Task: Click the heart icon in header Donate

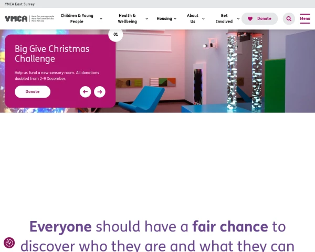Action: [250, 19]
